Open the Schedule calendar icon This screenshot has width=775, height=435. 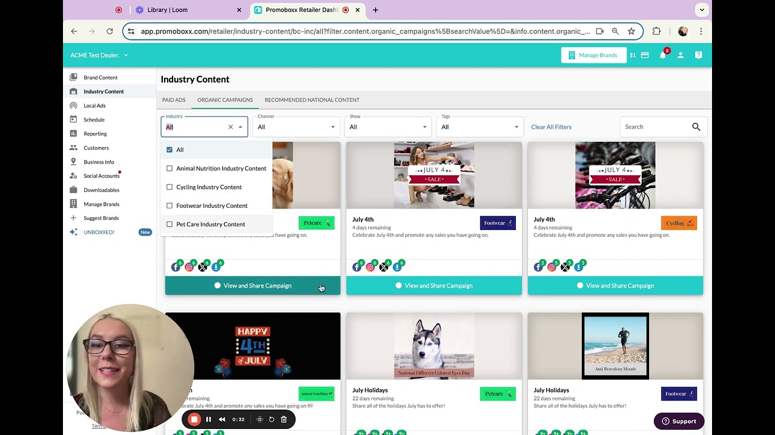73,120
